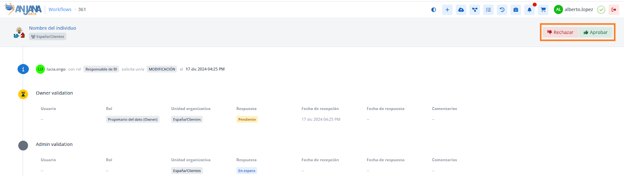The height and width of the screenshot is (188, 624).
Task: Open the shopping cart icon
Action: [x=543, y=10]
